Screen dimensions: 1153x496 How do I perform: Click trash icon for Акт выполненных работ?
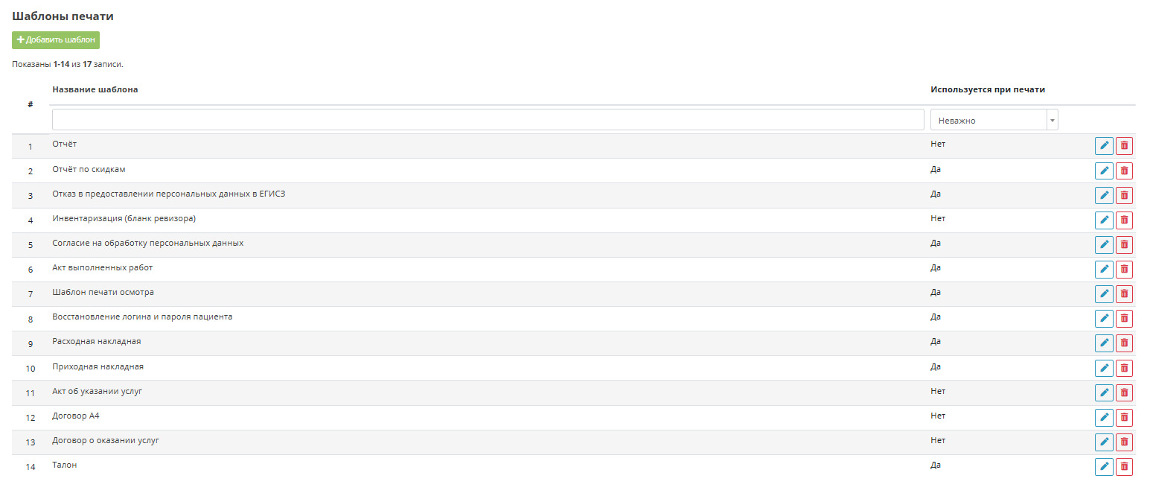[1124, 269]
